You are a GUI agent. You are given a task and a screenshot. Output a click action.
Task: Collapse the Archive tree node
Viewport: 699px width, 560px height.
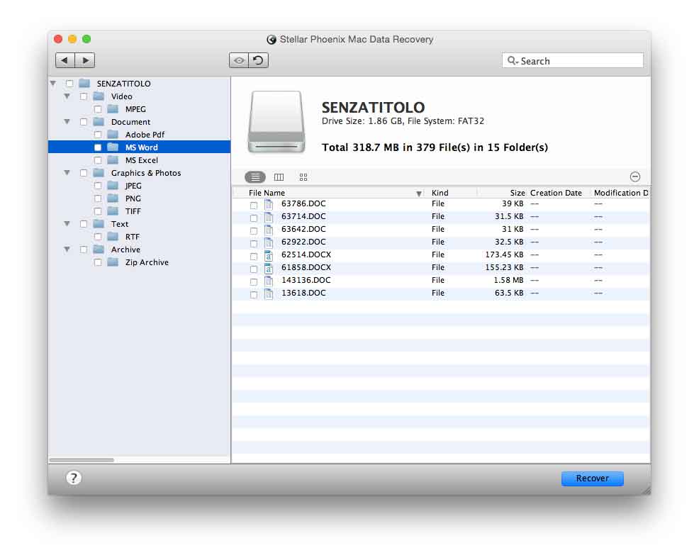(x=67, y=250)
